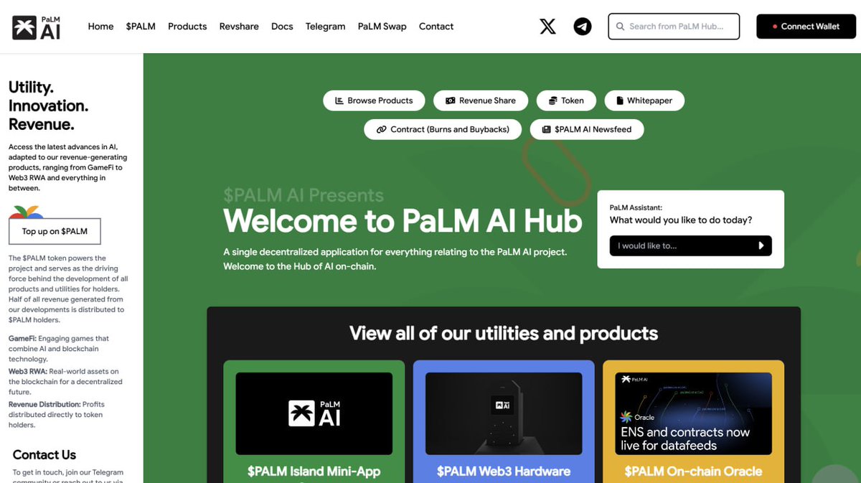The image size is (861, 483).
Task: Focus the Search from PaLM Hub field
Action: (x=674, y=27)
